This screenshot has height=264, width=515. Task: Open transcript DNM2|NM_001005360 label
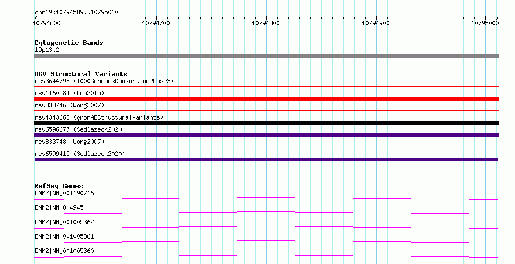pyautogui.click(x=64, y=251)
